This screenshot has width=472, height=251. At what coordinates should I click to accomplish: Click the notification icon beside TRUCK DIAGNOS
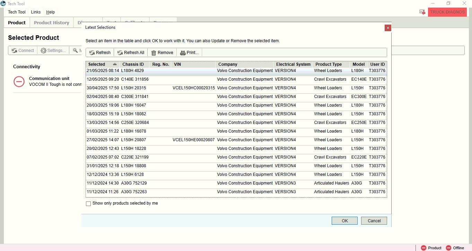422,12
